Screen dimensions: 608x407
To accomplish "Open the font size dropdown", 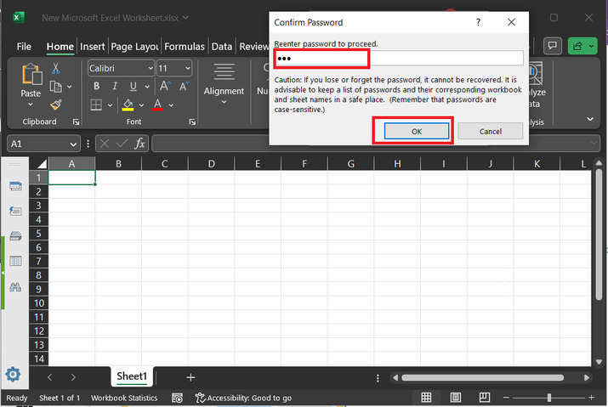I will pyautogui.click(x=188, y=69).
